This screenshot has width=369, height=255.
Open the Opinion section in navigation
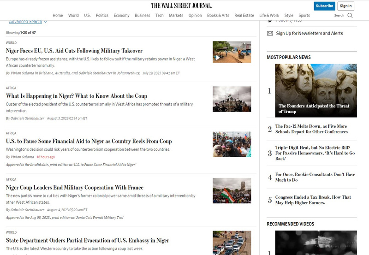point(195,15)
